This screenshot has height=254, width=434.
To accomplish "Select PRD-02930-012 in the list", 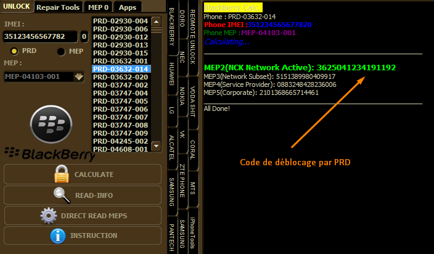I will 121,37.
